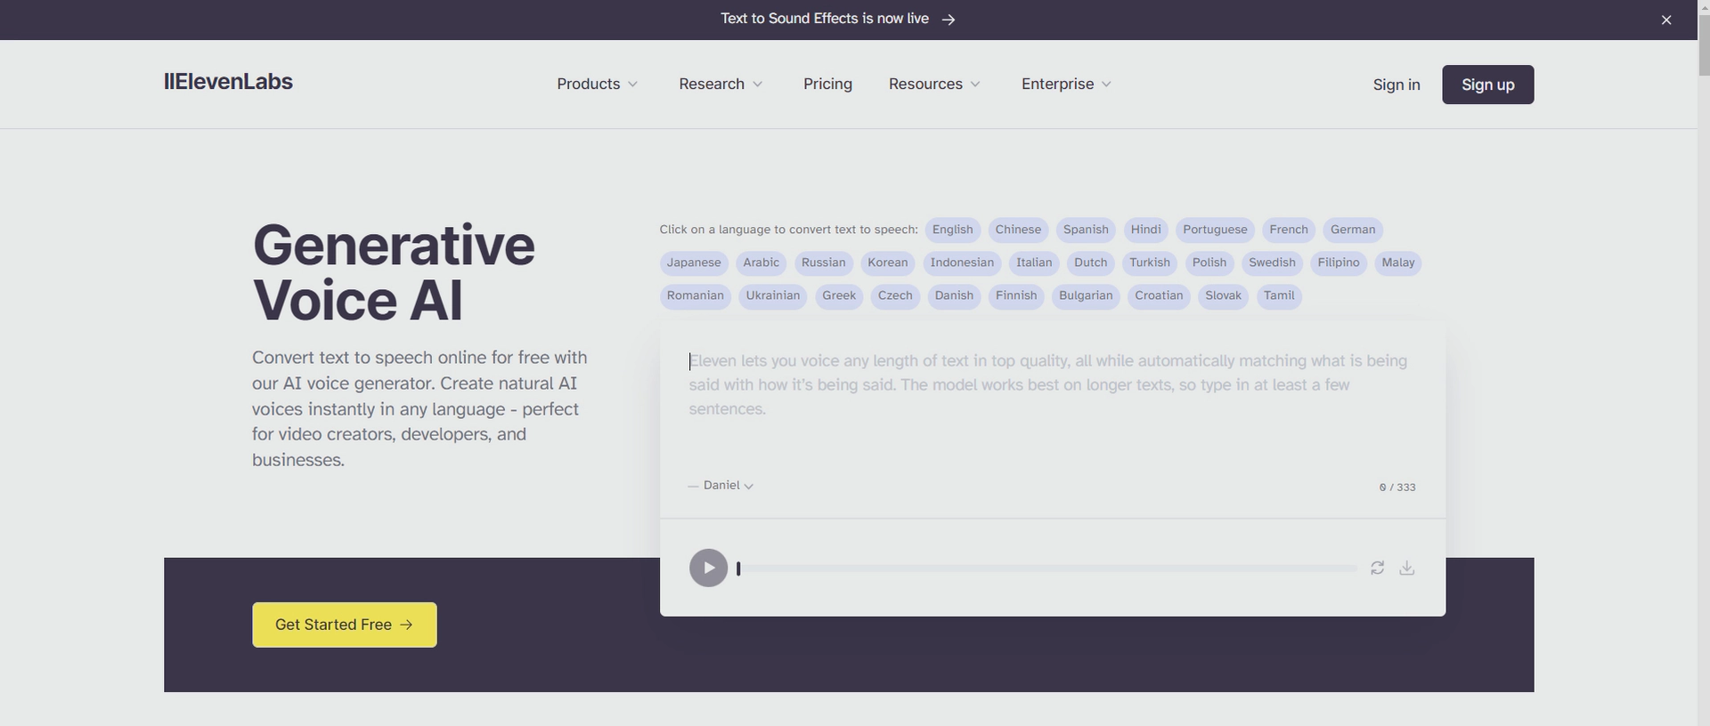
Task: Select the German language chip
Action: point(1353,230)
